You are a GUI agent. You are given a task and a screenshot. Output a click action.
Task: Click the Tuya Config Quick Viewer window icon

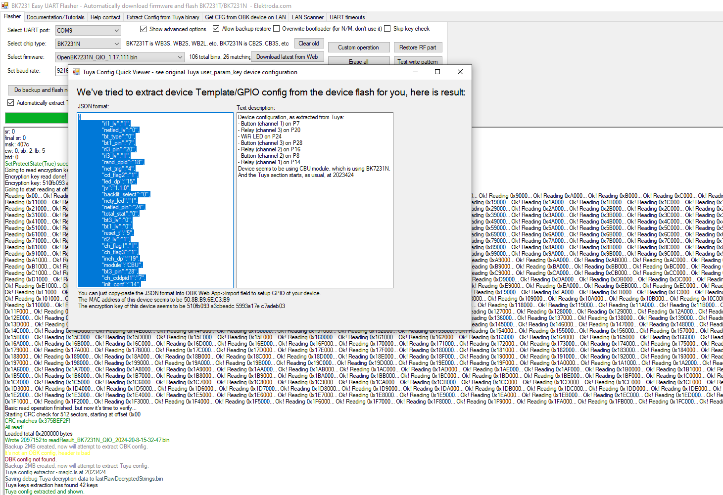tap(76, 72)
